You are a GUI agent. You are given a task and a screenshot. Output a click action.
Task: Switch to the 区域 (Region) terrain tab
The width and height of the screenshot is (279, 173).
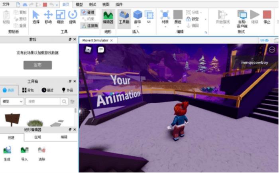37,137
